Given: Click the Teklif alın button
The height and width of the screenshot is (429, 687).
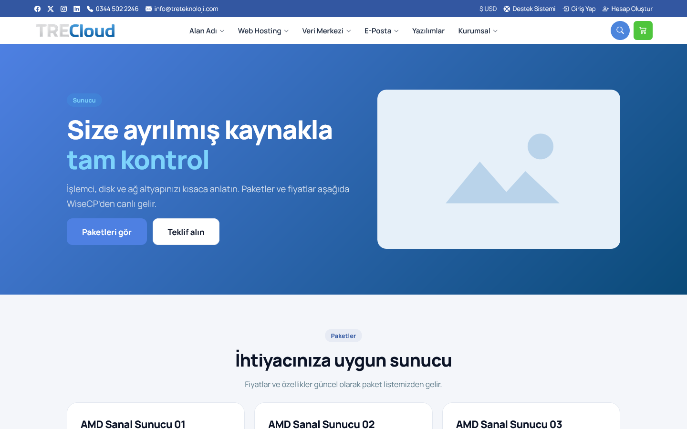Looking at the screenshot, I should tap(186, 232).
